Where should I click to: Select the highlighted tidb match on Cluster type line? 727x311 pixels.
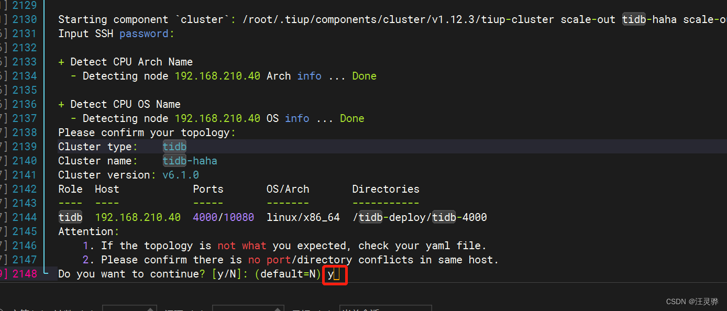pos(174,146)
